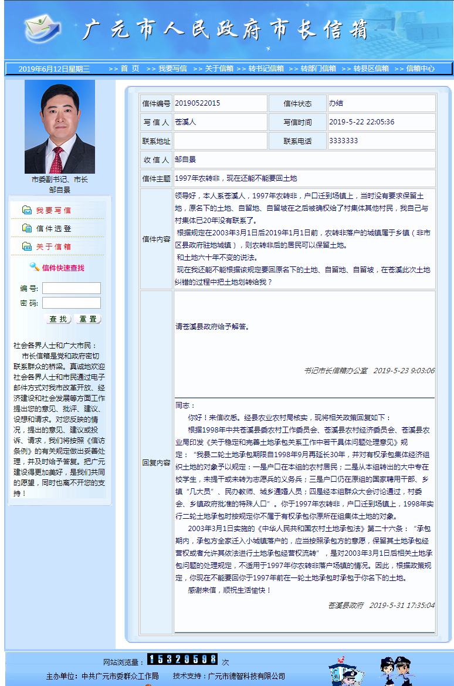This screenshot has width=454, height=686.
Task: Open the 首页 navigation item
Action: [x=130, y=68]
